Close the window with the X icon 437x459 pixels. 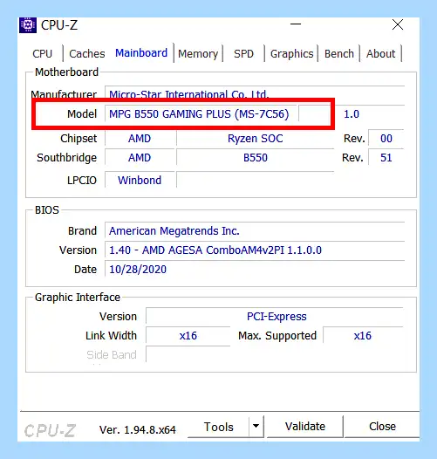point(398,25)
